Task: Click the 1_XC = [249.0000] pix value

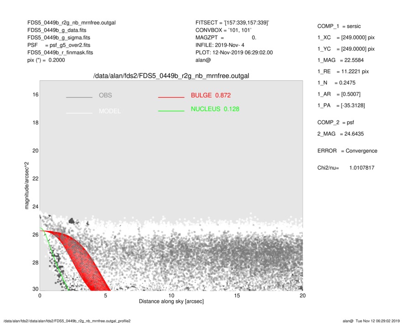Action: (346, 37)
